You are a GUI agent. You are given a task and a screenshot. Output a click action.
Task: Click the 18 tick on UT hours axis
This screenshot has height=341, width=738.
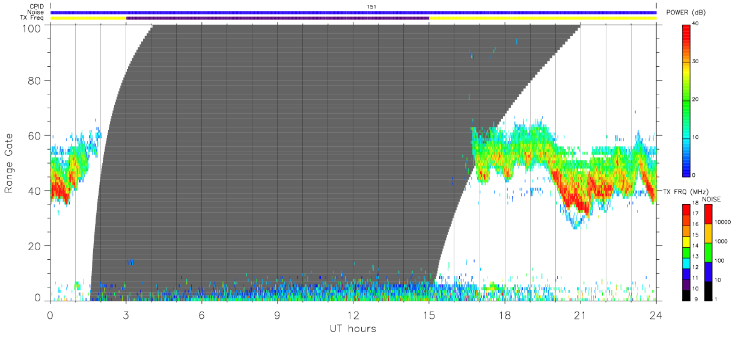coord(505,315)
